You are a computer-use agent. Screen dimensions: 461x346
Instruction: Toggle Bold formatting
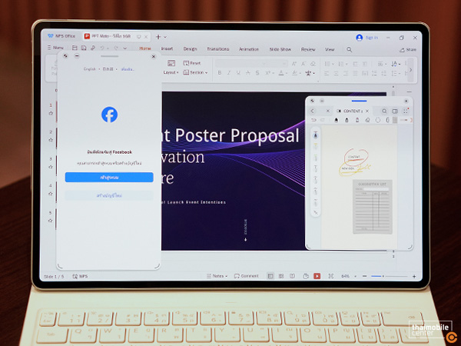[219, 73]
